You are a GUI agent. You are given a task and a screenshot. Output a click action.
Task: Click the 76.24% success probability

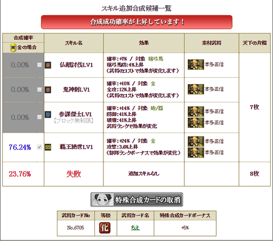20,147
